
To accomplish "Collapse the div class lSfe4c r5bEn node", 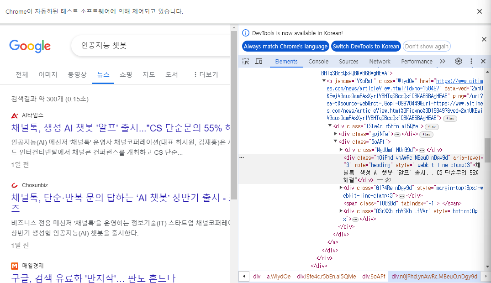I will 330,126.
